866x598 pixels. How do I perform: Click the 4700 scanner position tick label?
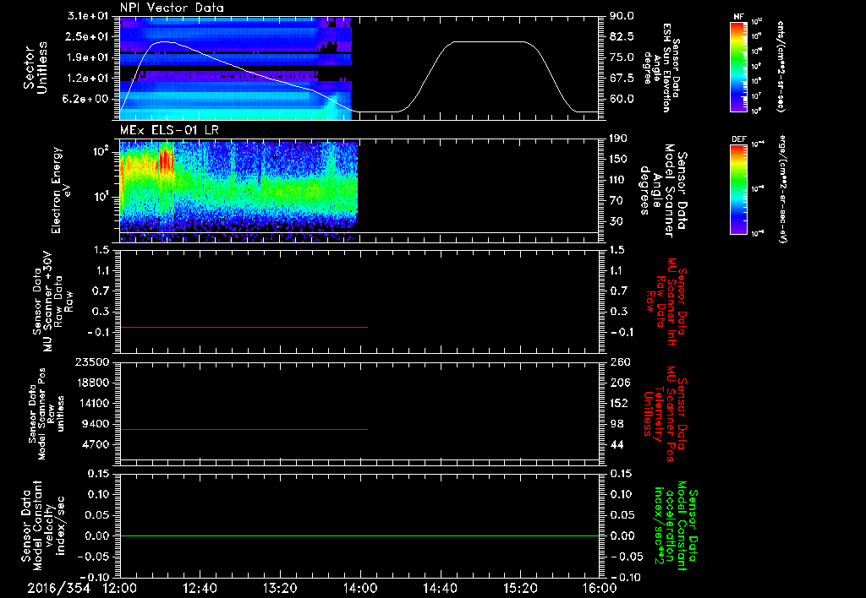[94, 444]
